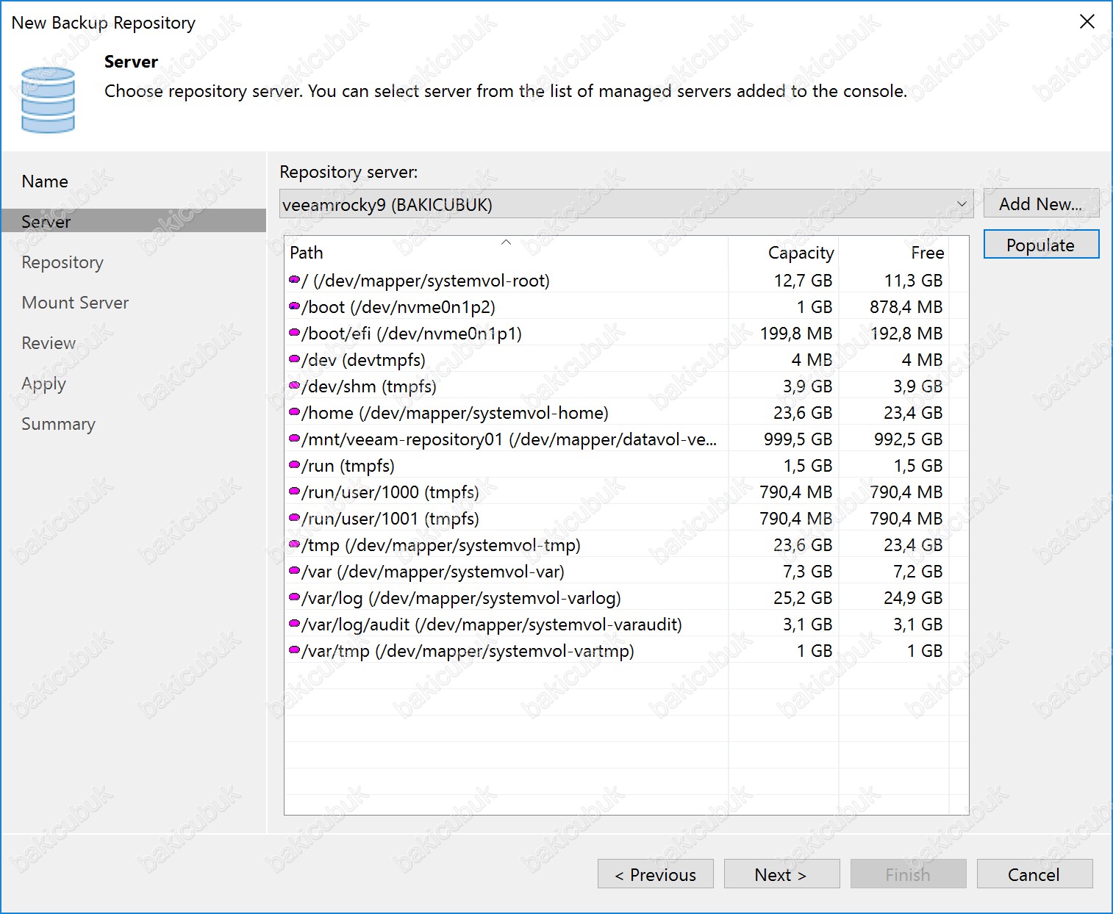Click the volume icon for root systemvol-root
The height and width of the screenshot is (914, 1113).
[x=295, y=280]
